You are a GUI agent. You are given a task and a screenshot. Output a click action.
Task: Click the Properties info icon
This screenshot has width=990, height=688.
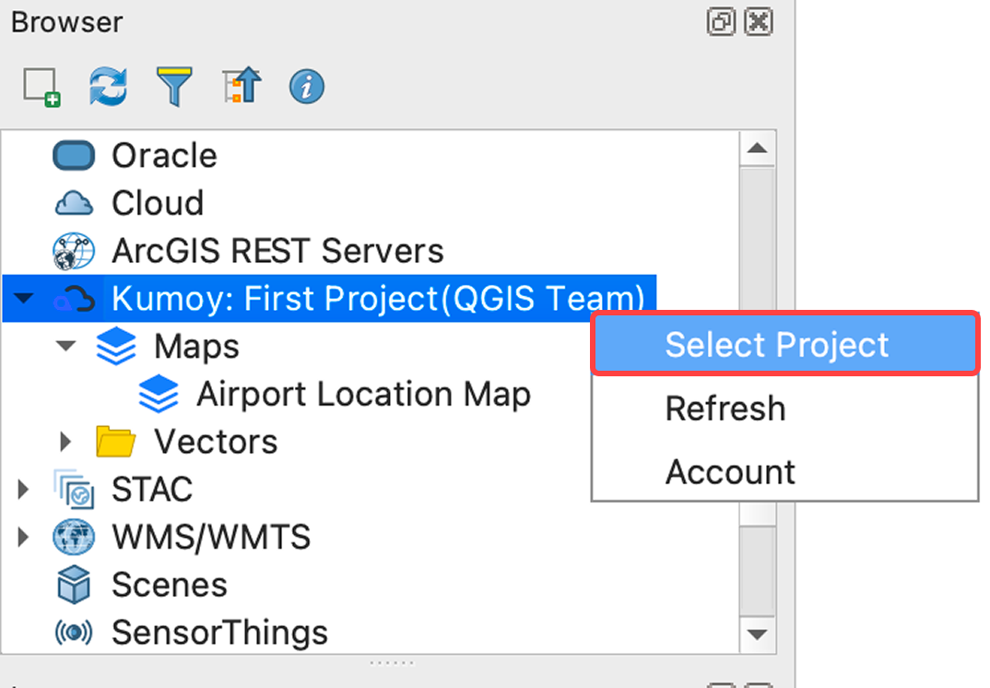306,86
